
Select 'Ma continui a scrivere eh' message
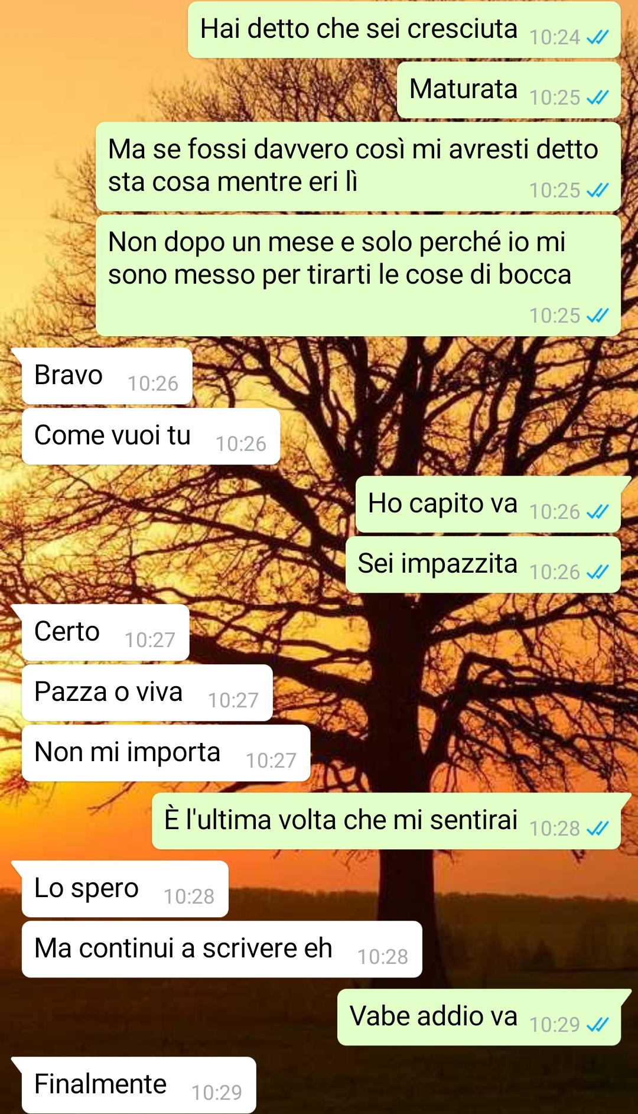coord(222,949)
